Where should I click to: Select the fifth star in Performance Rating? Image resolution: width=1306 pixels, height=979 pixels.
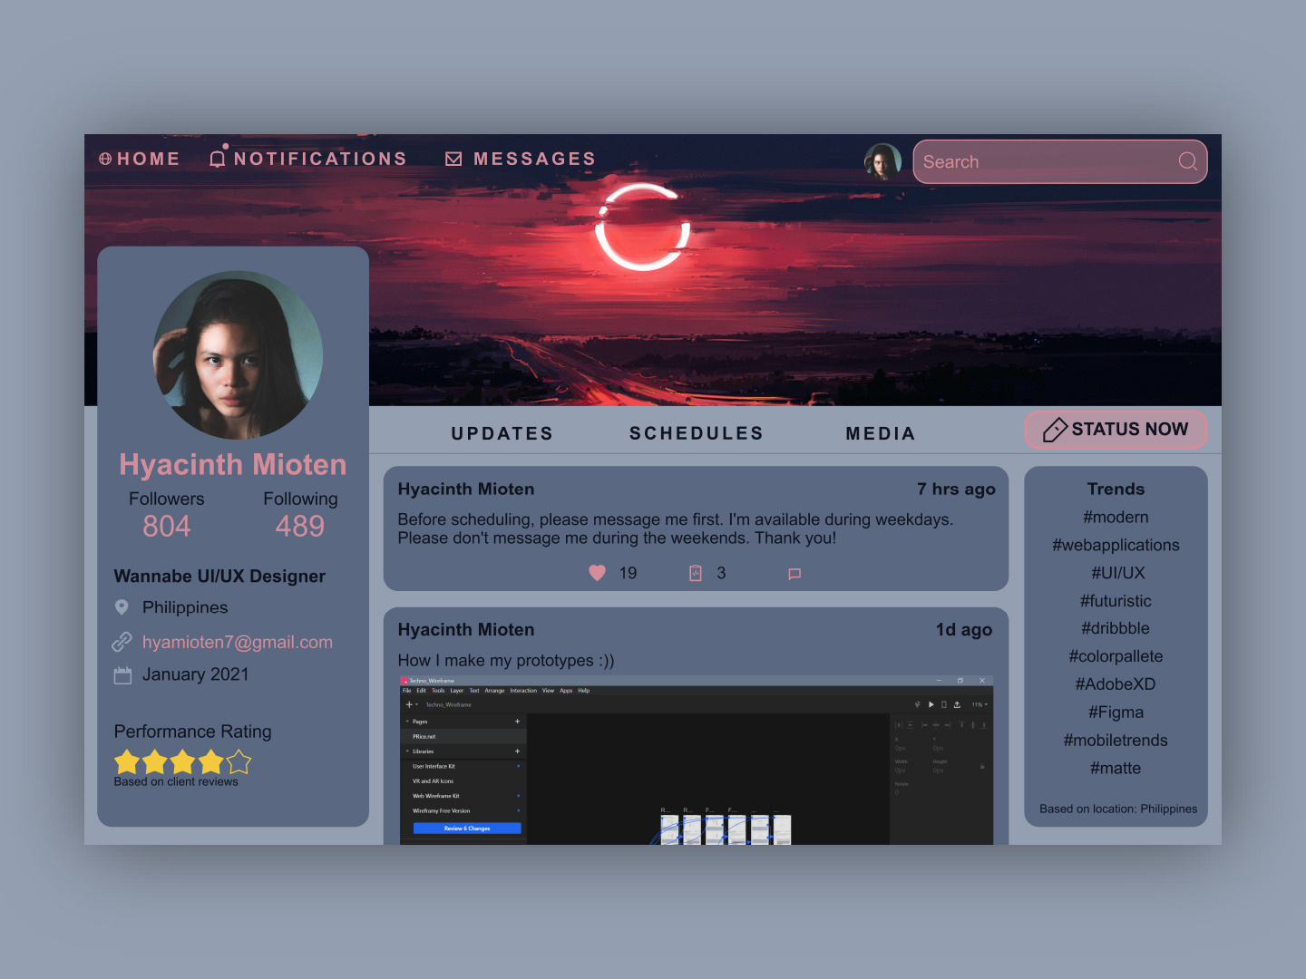pyautogui.click(x=239, y=762)
